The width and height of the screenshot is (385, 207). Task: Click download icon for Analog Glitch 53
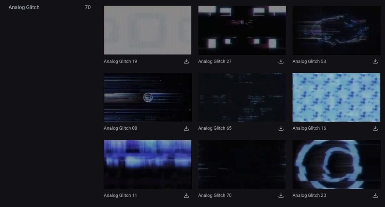(x=375, y=61)
